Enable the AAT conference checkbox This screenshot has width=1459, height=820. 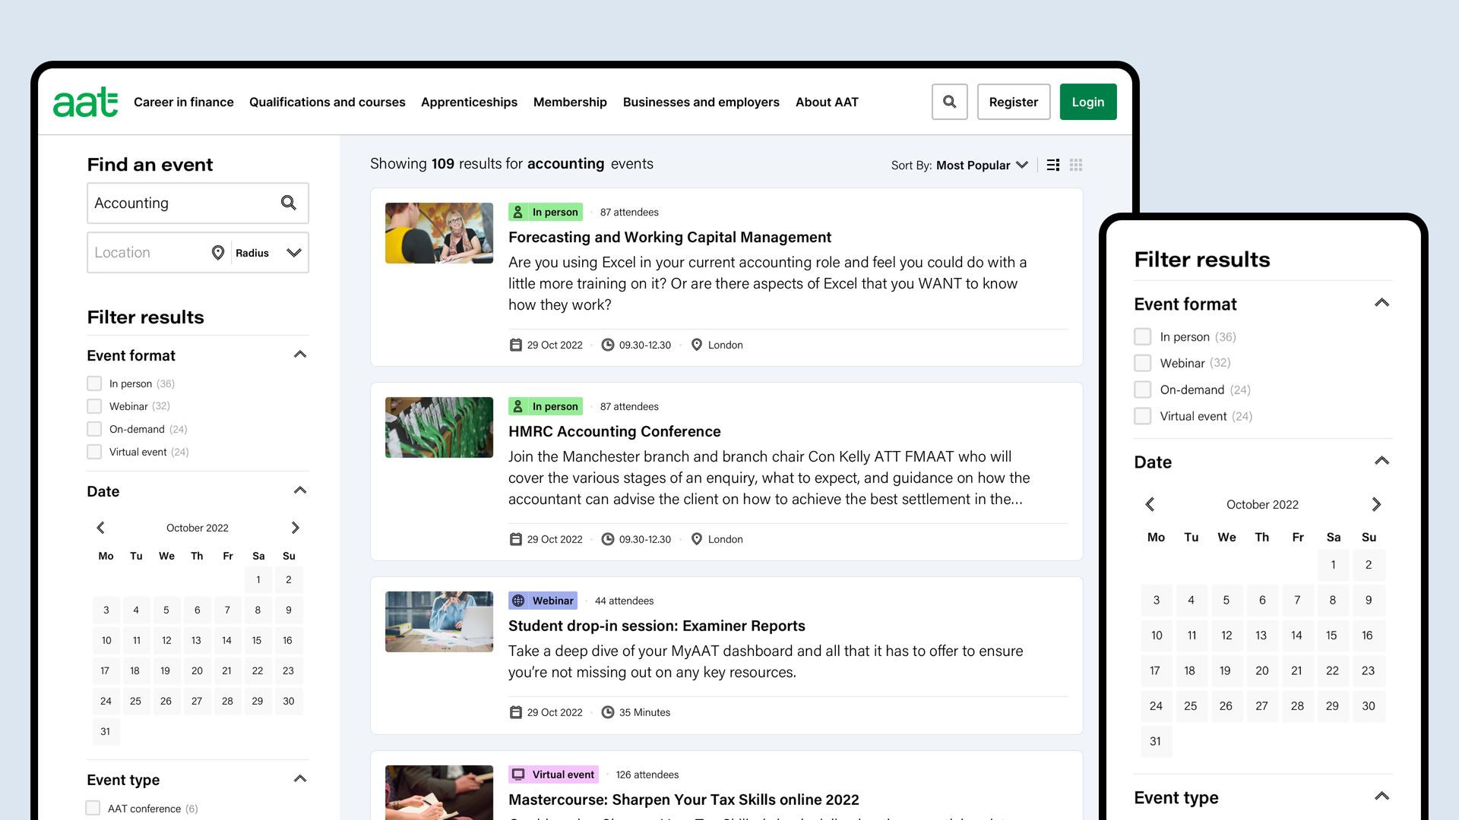93,808
